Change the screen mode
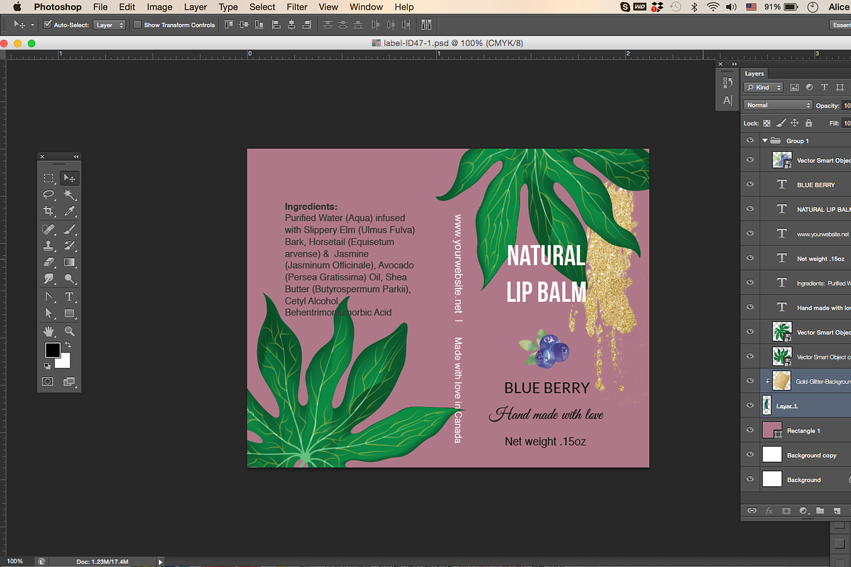Viewport: 851px width, 567px height. tap(69, 381)
